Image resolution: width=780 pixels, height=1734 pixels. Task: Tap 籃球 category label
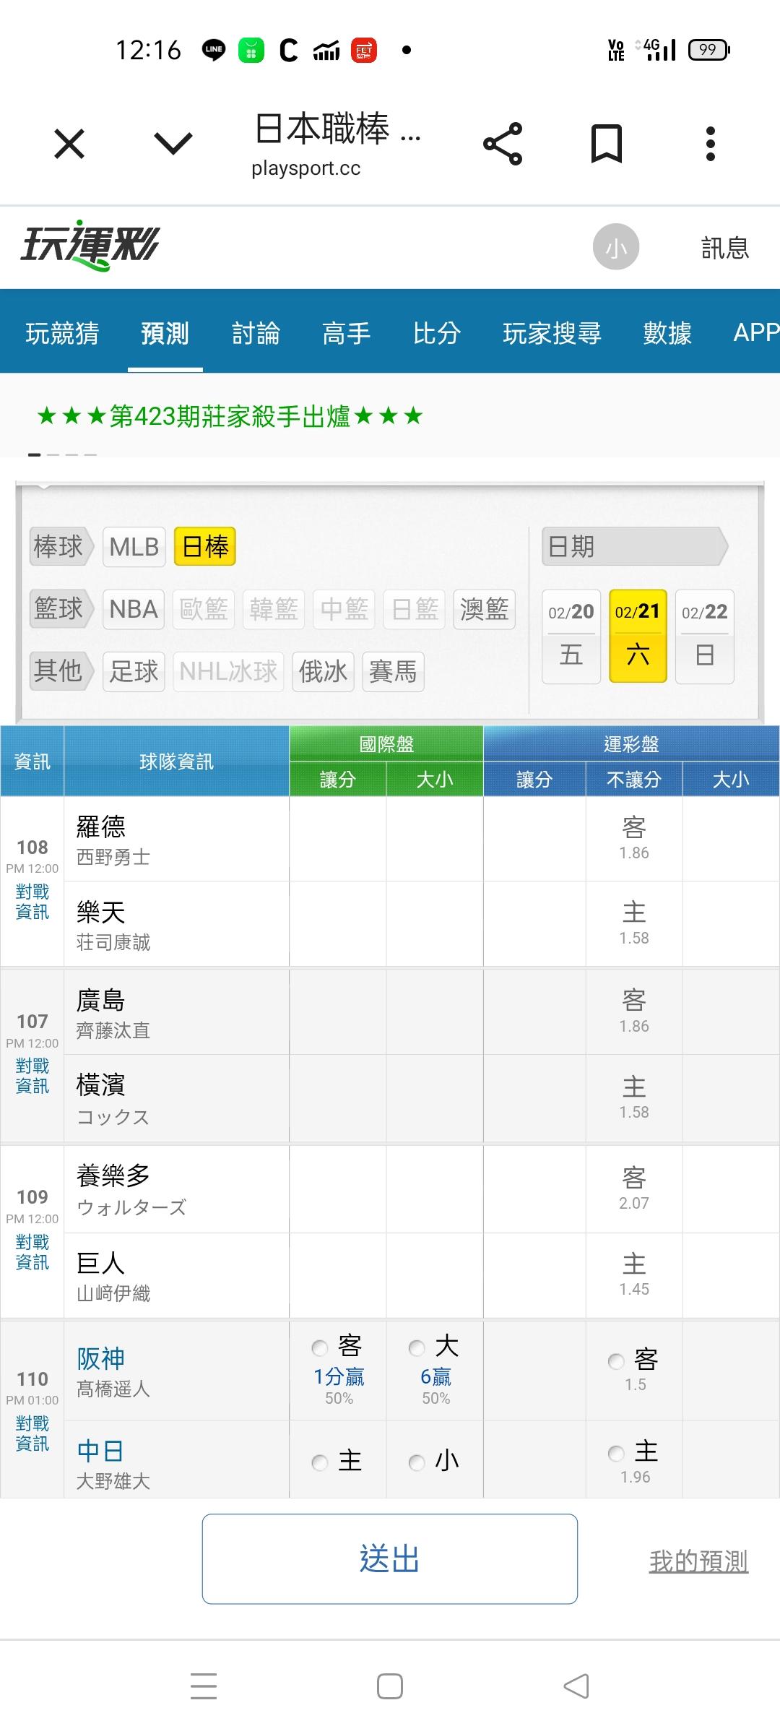[61, 608]
